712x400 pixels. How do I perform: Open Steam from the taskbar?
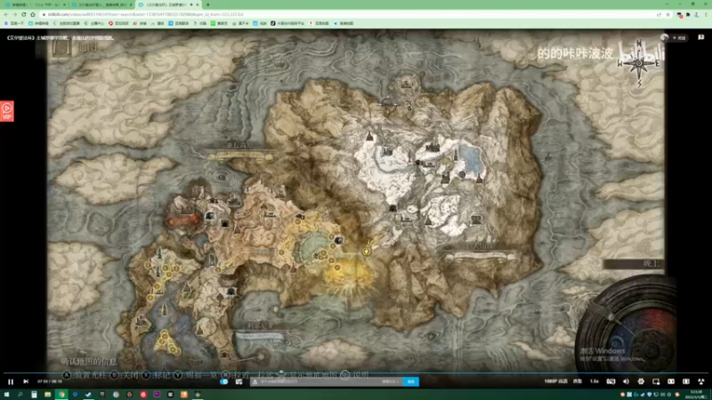point(88,395)
